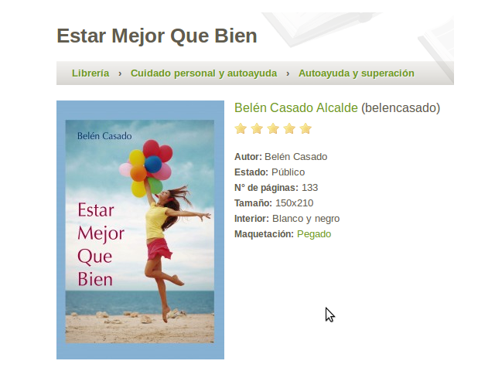The image size is (495, 371).
Task: Follow the Pegado maquetación link
Action: click(314, 234)
